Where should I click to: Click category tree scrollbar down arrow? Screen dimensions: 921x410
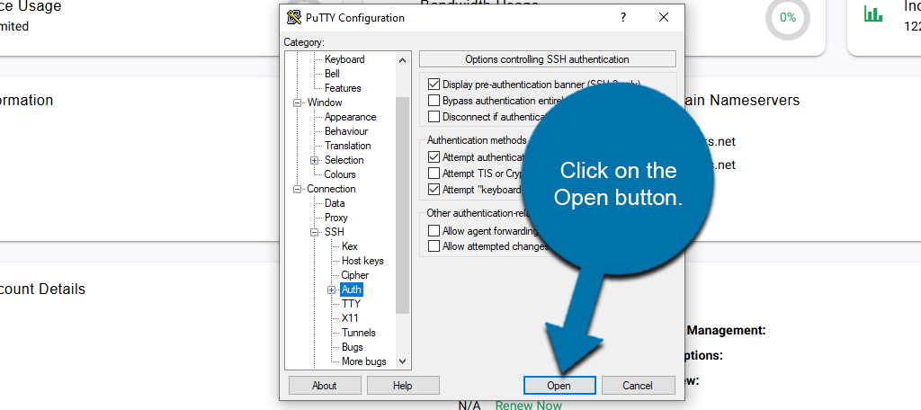402,361
